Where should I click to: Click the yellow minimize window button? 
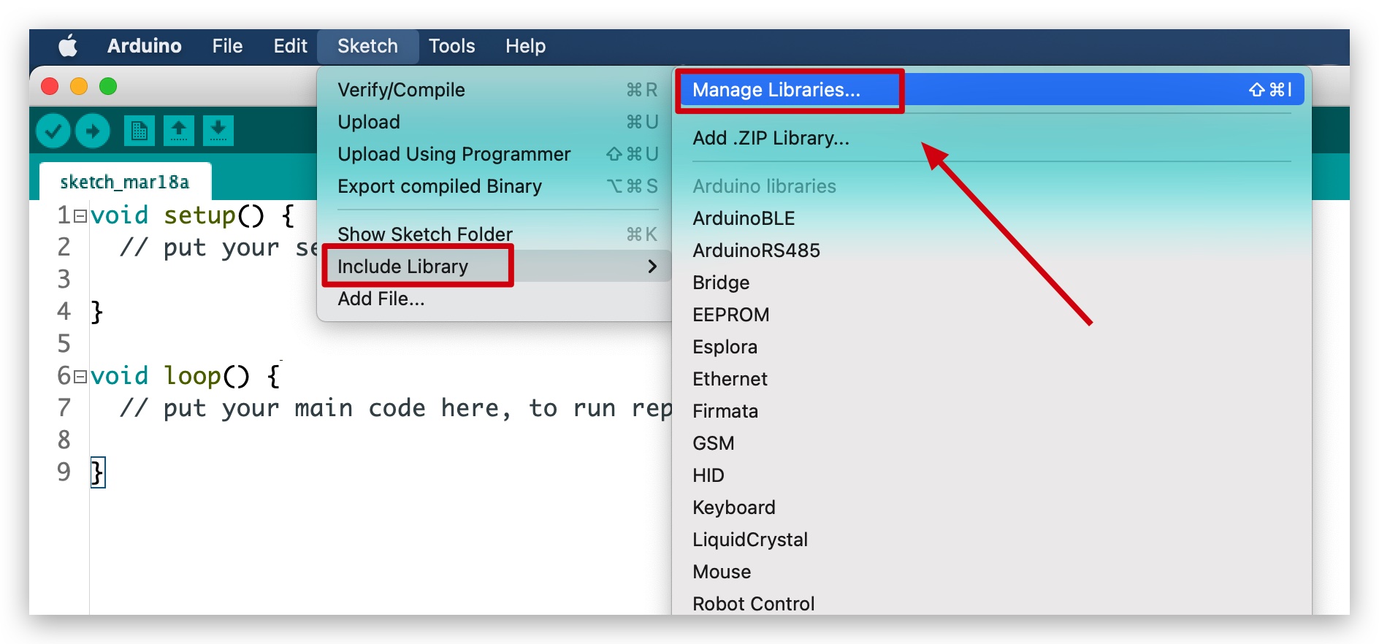coord(79,87)
